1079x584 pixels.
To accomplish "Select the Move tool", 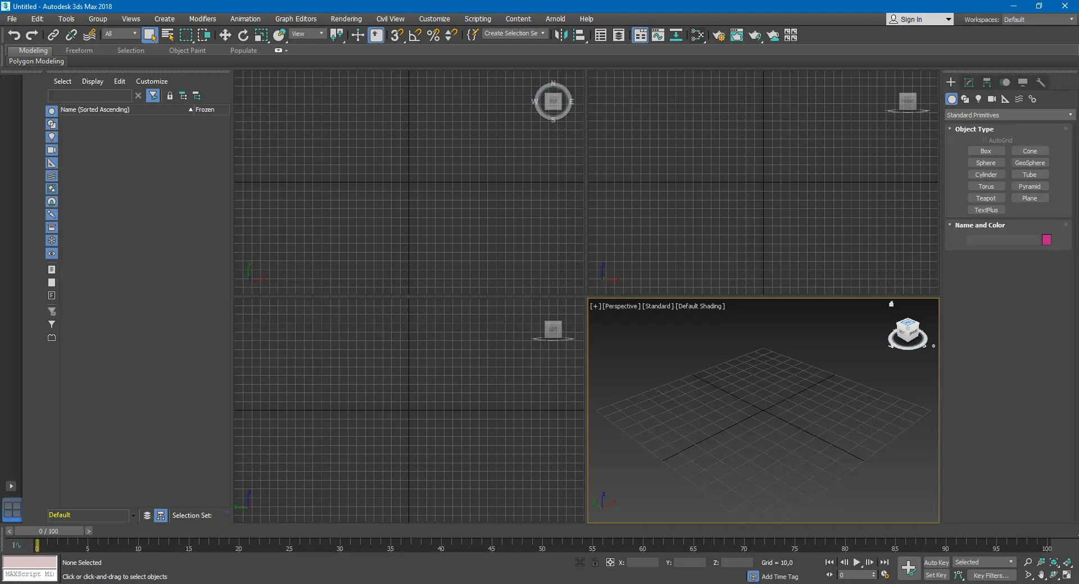I will [225, 35].
